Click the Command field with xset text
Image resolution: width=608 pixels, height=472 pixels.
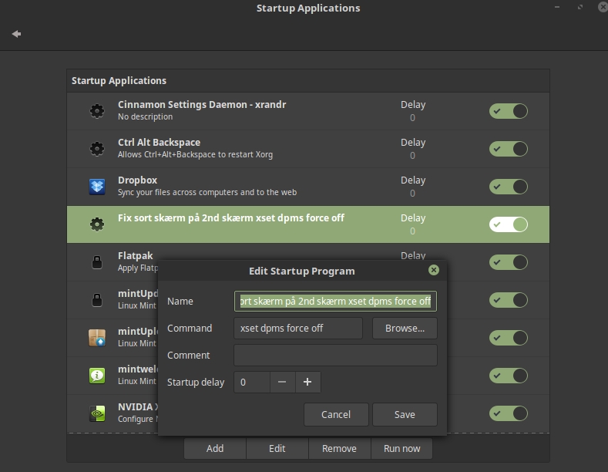[297, 328]
